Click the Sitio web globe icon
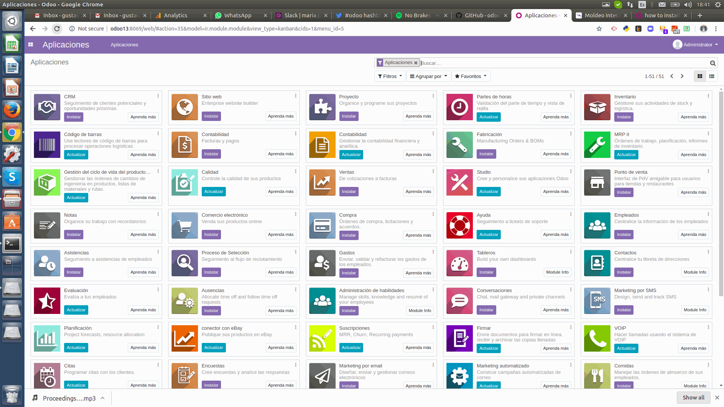Viewport: 724px width, 407px height. 185,107
